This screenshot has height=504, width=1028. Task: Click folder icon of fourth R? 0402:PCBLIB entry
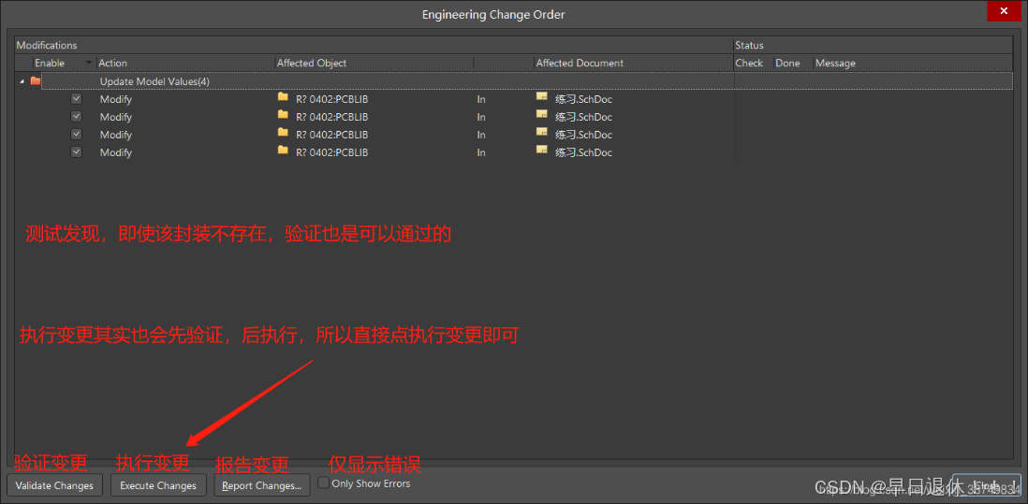pos(283,150)
